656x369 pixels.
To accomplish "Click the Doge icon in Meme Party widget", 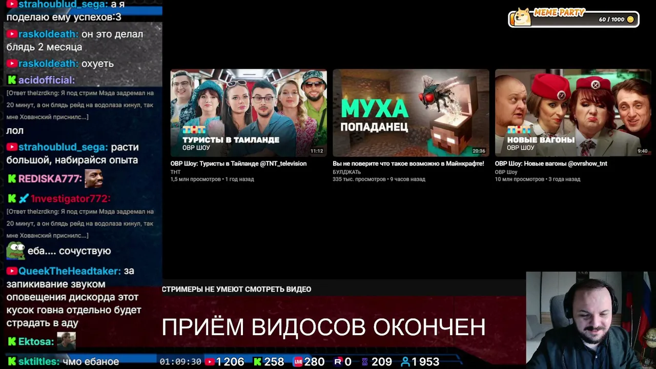I will (x=522, y=17).
